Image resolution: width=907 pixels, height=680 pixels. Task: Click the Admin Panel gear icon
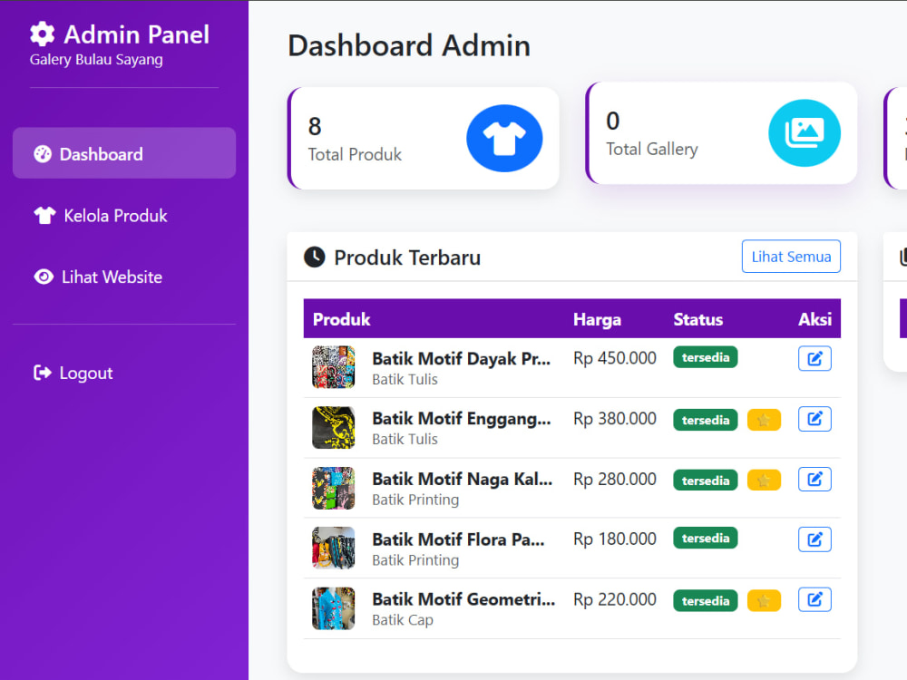pos(43,34)
